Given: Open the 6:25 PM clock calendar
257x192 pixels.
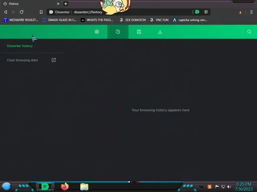Looking at the screenshot, I should [244, 186].
